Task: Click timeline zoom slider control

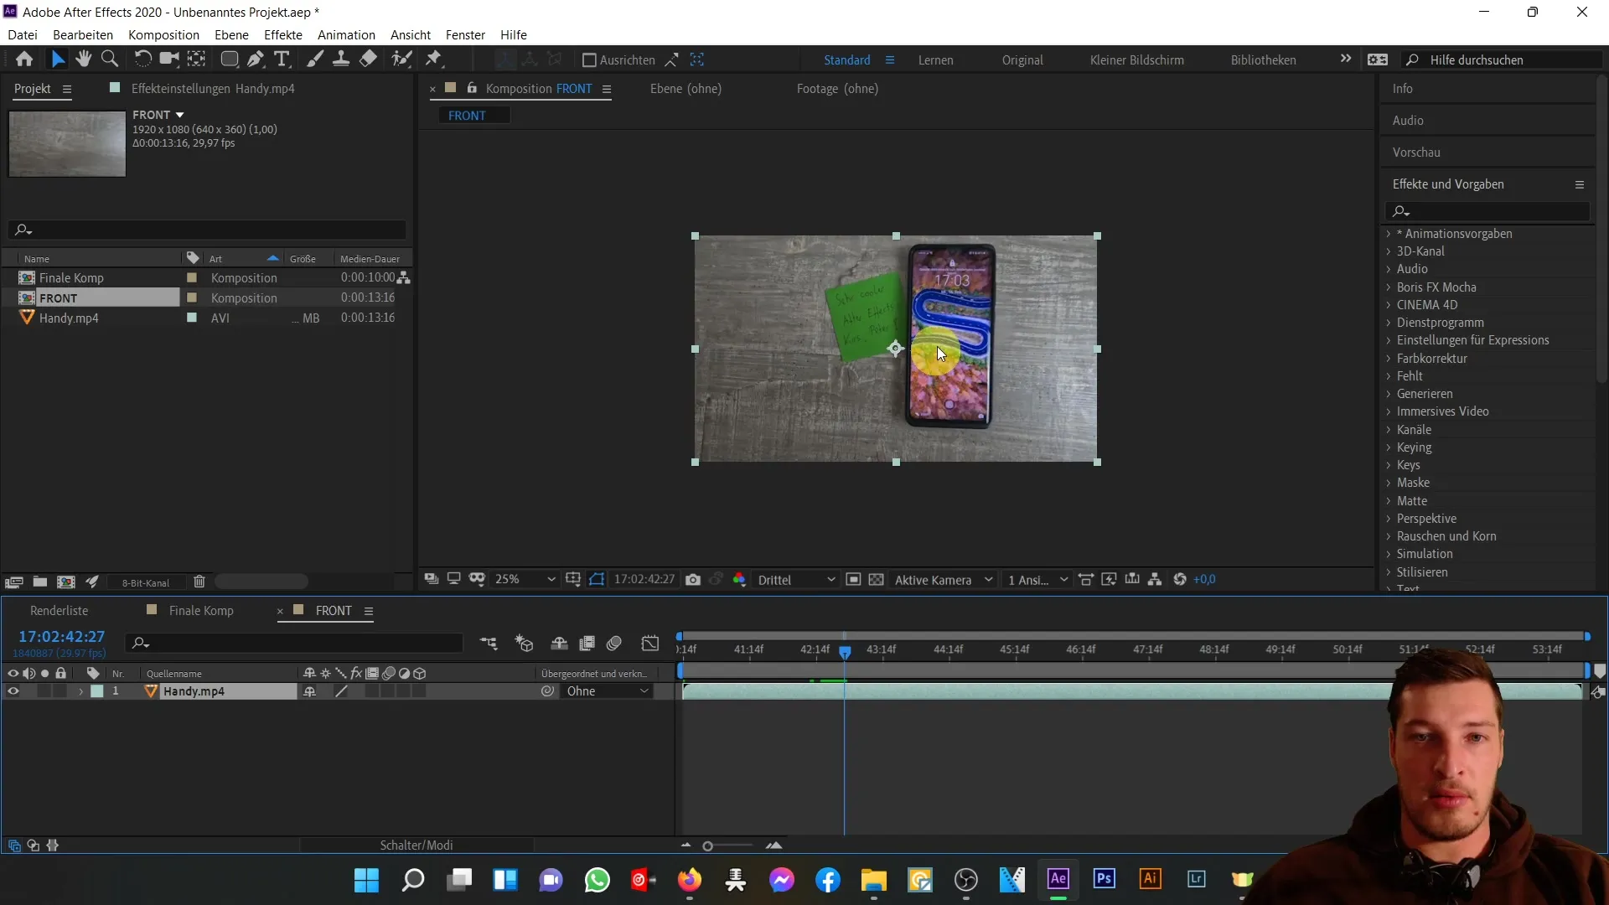Action: tap(708, 846)
